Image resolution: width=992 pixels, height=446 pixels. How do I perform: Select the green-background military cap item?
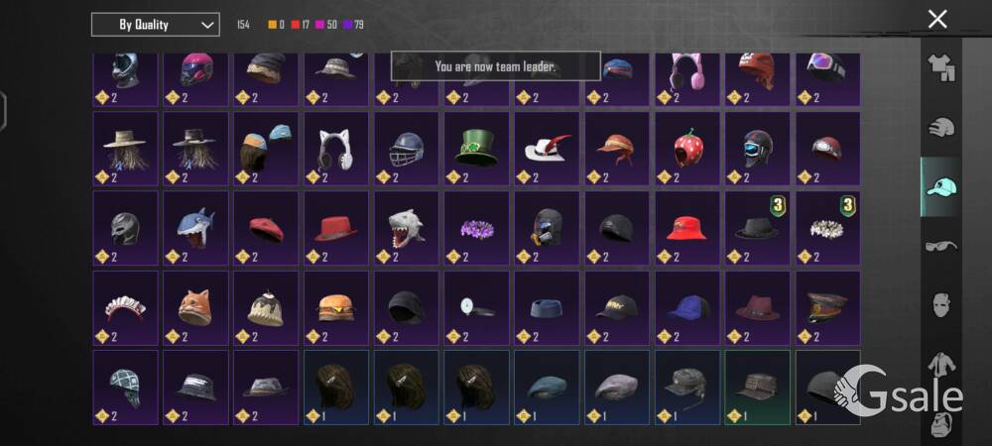(x=758, y=388)
